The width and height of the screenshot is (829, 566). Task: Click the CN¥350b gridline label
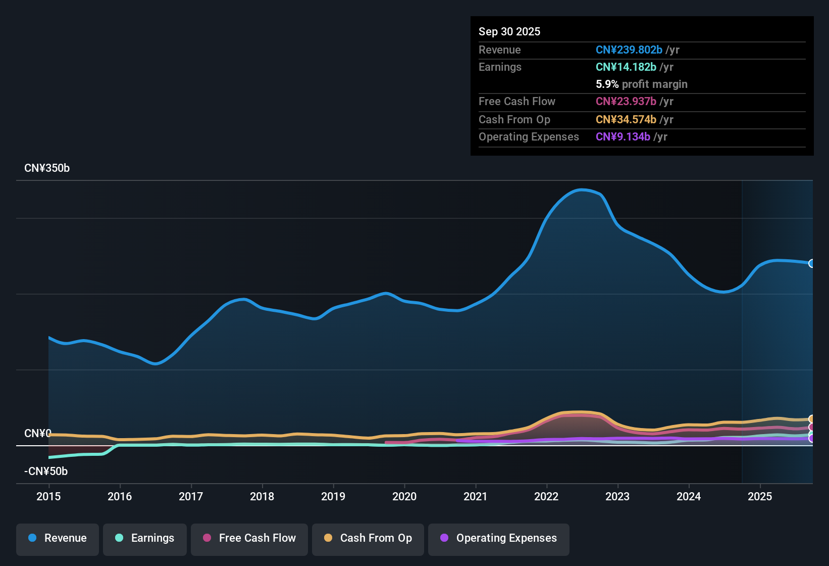tap(47, 168)
